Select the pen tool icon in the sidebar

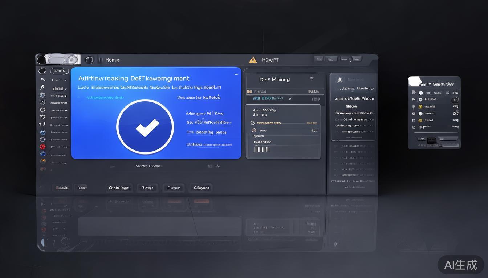(42, 88)
